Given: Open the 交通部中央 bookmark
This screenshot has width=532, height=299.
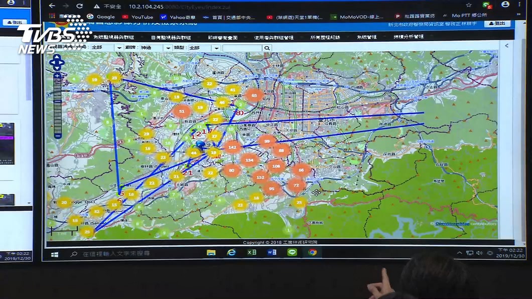Looking at the screenshot, I should [x=229, y=17].
